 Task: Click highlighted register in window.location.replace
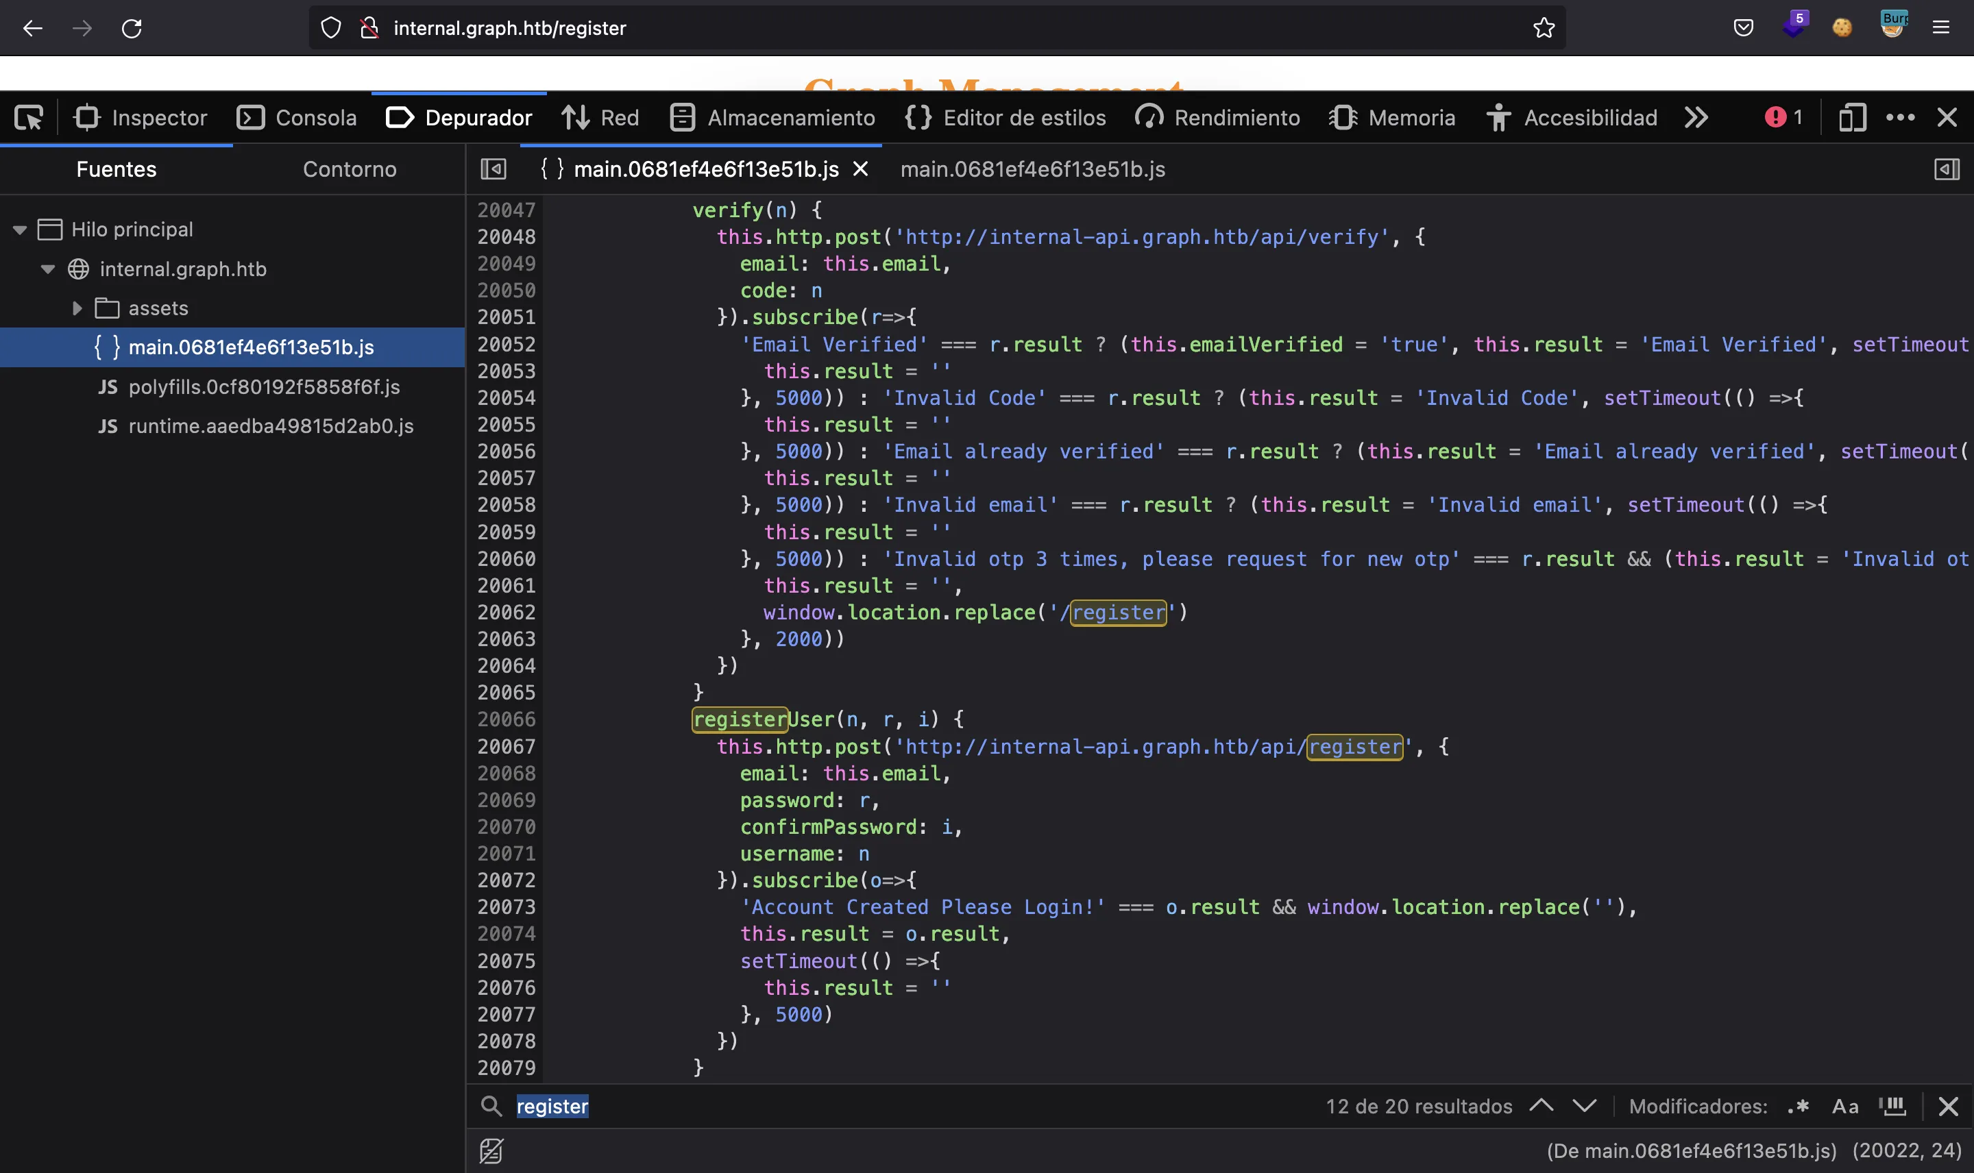[1118, 613]
